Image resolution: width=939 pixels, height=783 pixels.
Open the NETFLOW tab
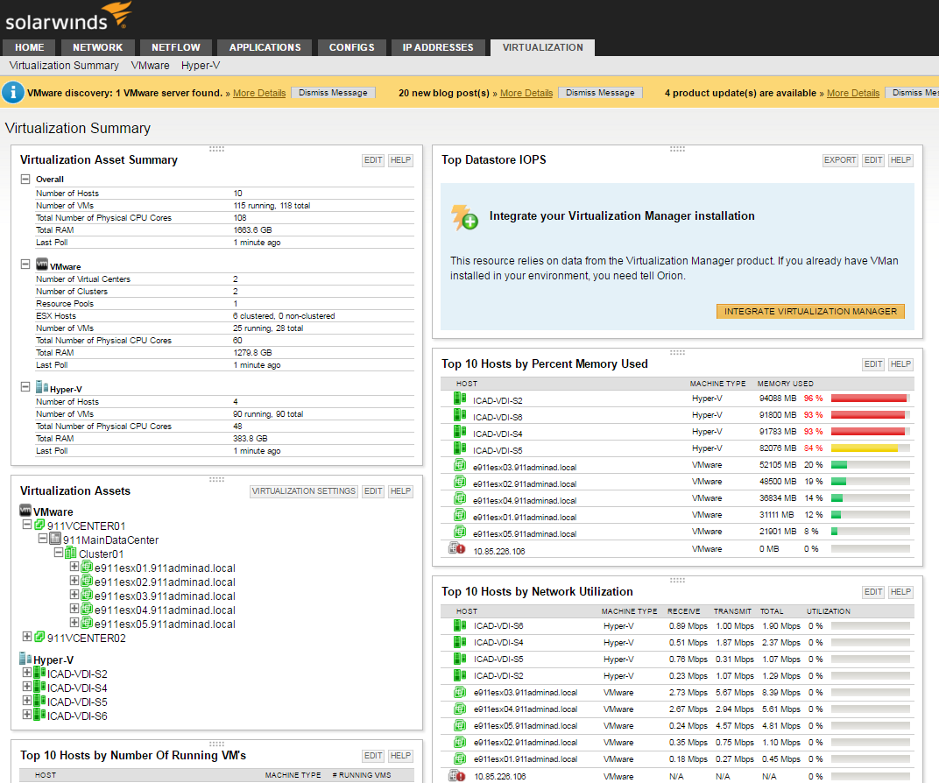175,47
